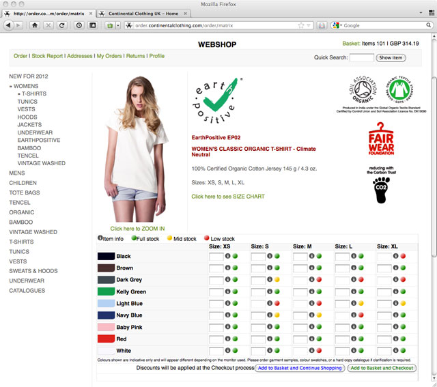Open TOTE BAGS category link

(25, 192)
